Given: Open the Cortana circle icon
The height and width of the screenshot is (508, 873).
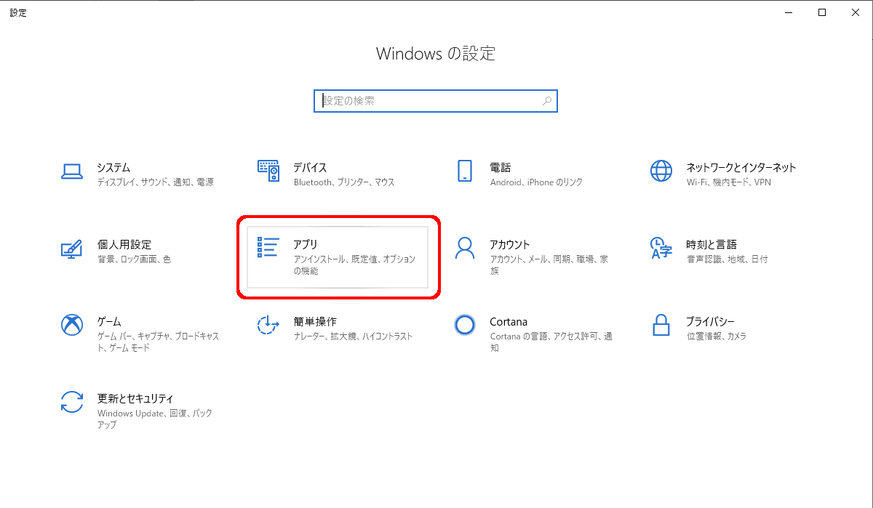Looking at the screenshot, I should click(464, 325).
